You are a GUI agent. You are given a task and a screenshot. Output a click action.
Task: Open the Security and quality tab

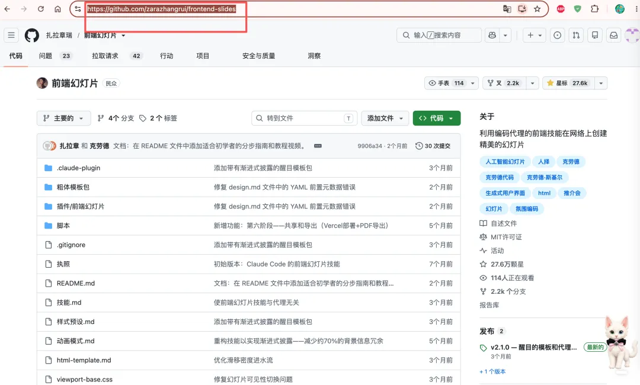(x=258, y=56)
